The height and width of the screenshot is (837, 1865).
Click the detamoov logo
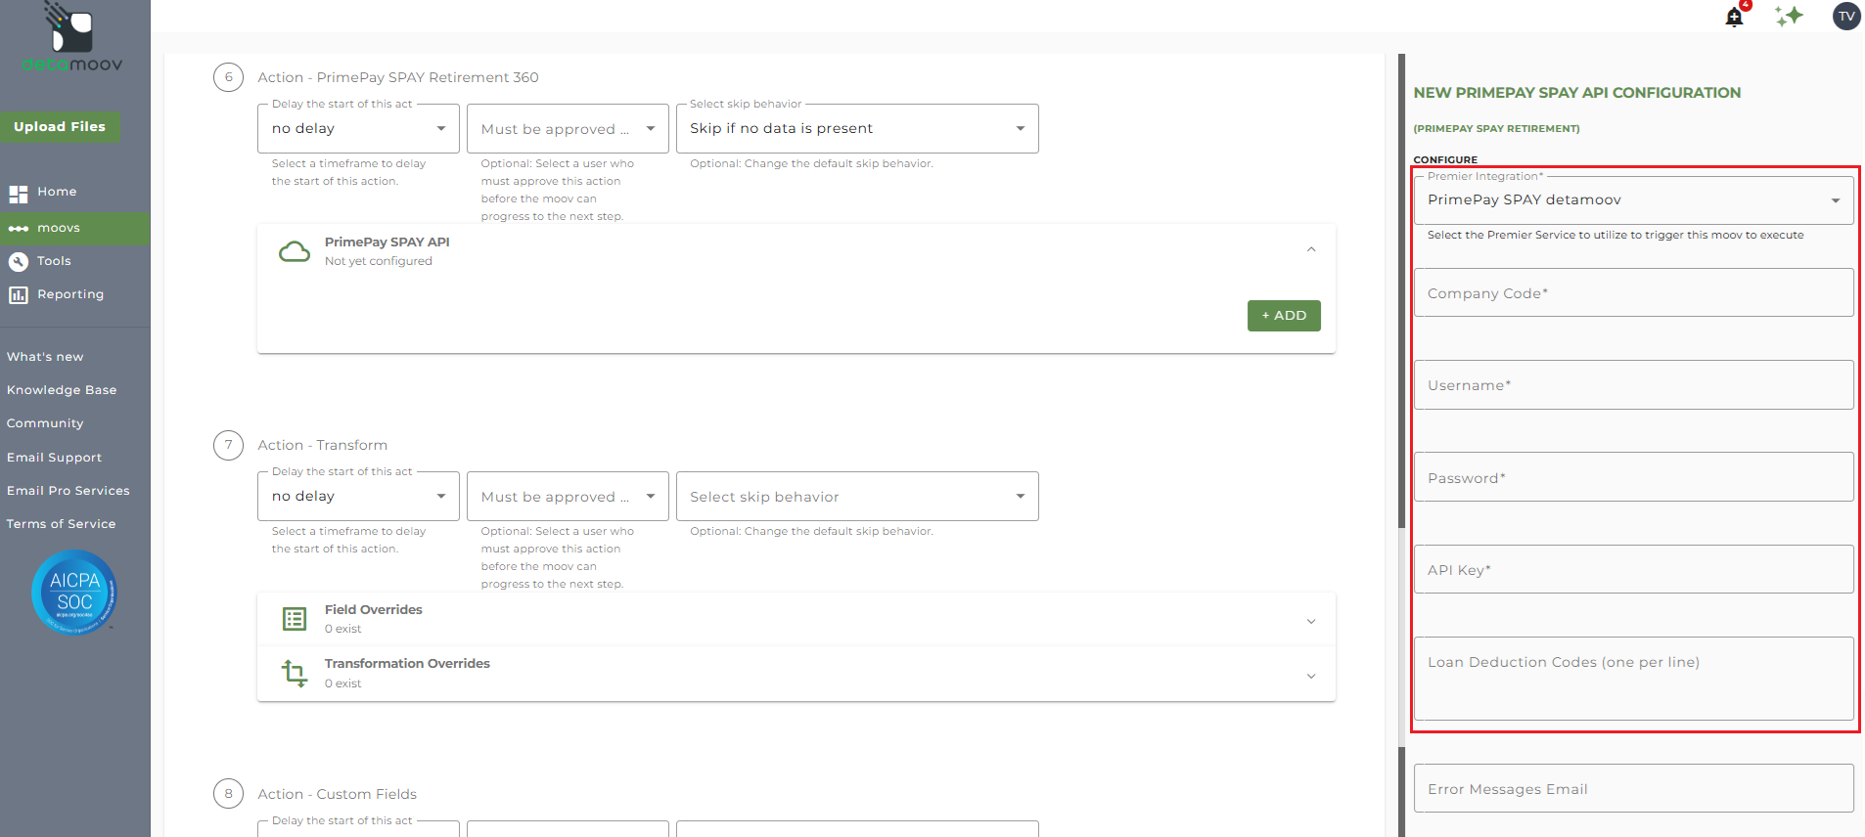tap(72, 38)
